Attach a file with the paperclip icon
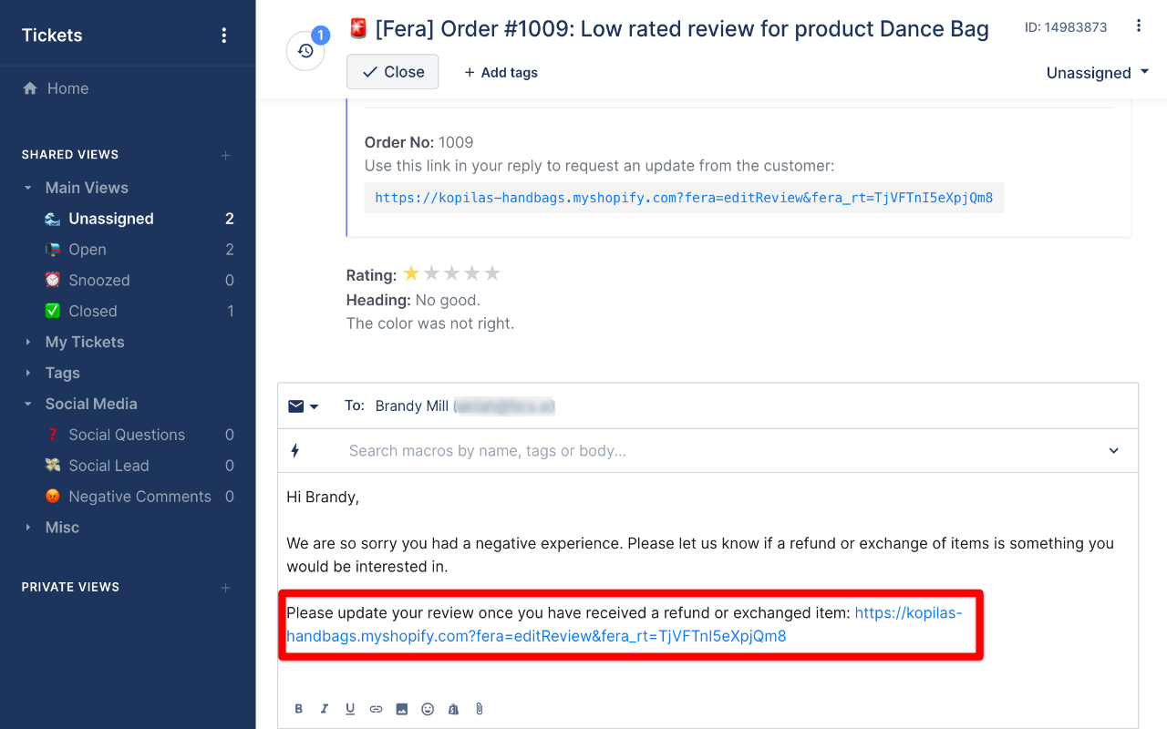 pos(479,708)
